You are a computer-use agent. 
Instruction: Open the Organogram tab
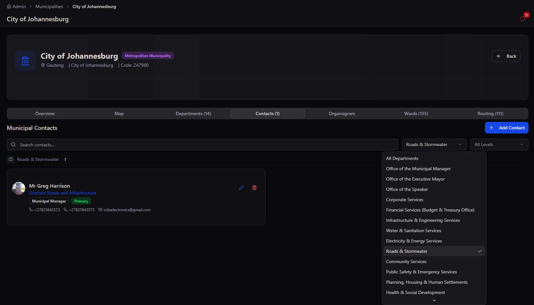click(342, 113)
